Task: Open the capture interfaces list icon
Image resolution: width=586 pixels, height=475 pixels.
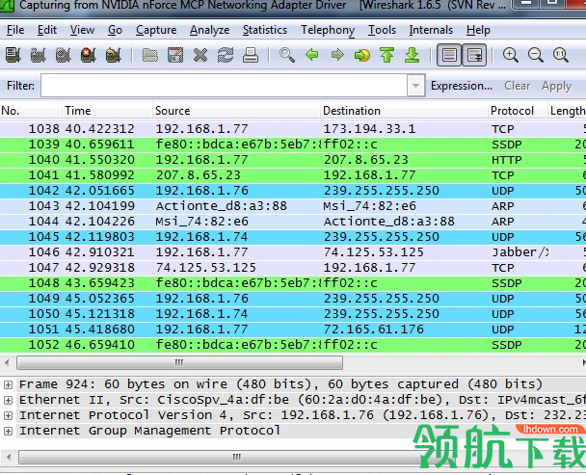Action: [13, 55]
